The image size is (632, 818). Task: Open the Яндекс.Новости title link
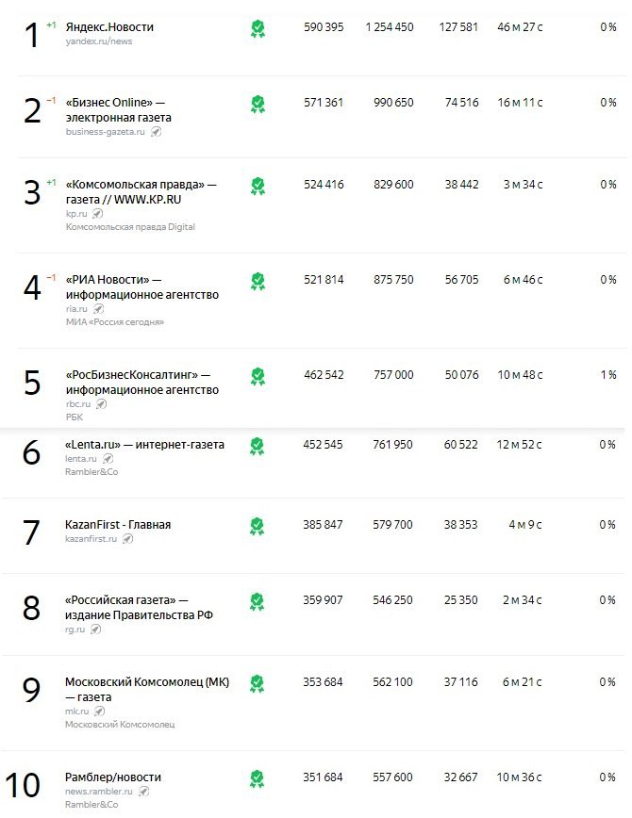[109, 27]
